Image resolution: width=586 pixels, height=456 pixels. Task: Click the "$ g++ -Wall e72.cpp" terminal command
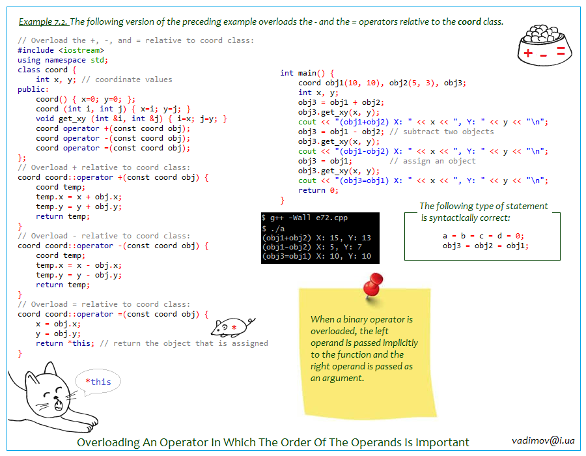click(x=305, y=218)
